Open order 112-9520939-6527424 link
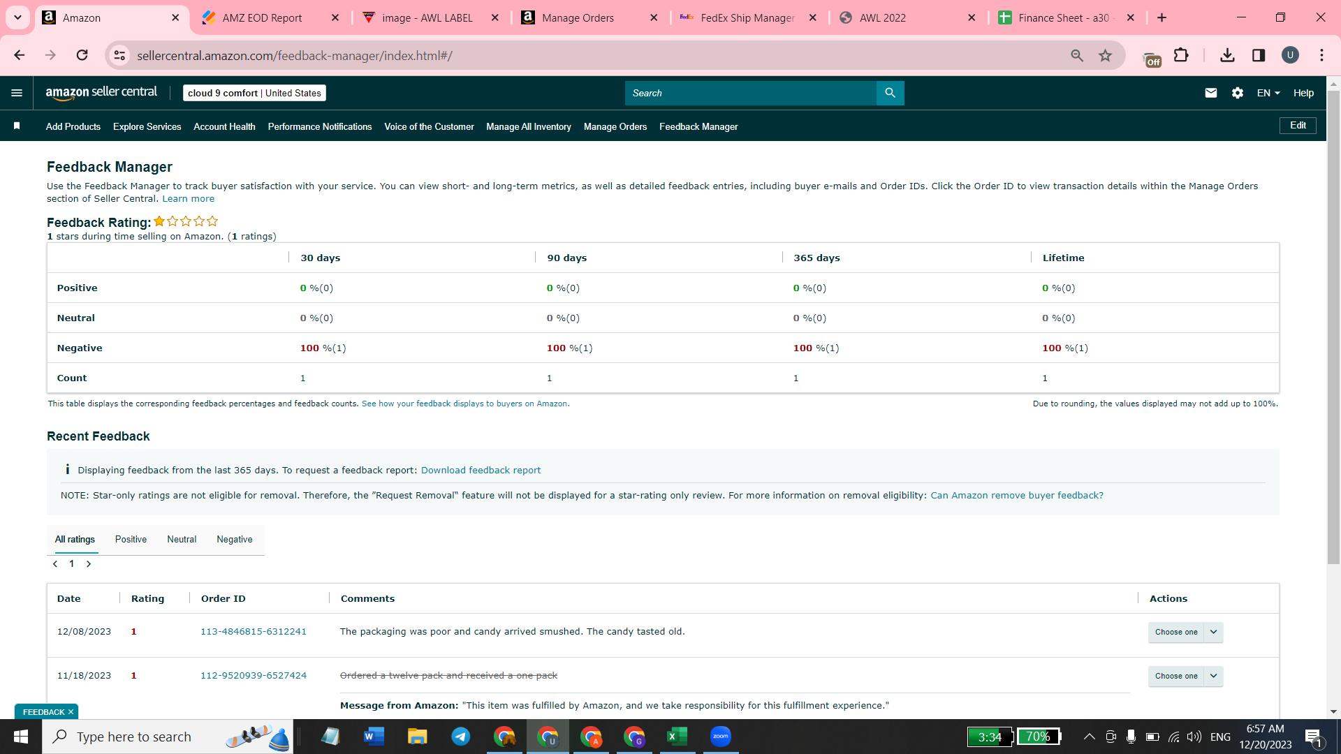 [254, 676]
